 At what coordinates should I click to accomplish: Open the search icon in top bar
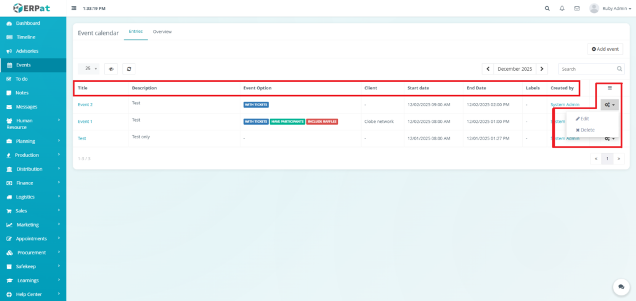(547, 9)
